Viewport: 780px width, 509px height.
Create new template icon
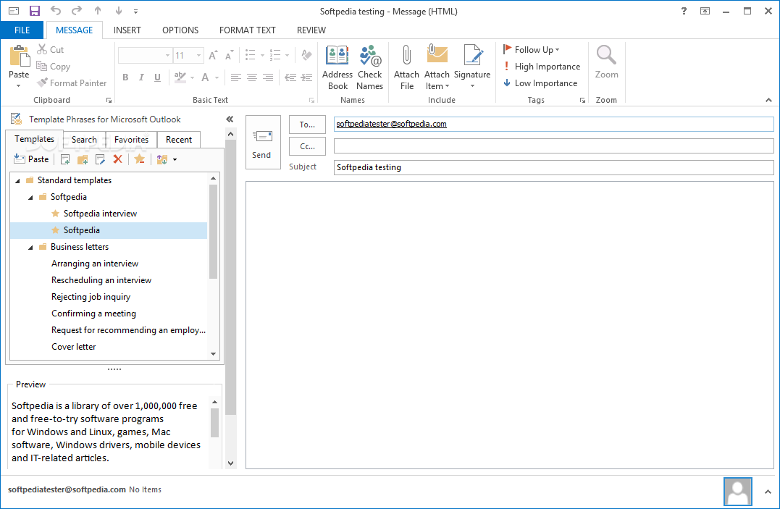65,159
